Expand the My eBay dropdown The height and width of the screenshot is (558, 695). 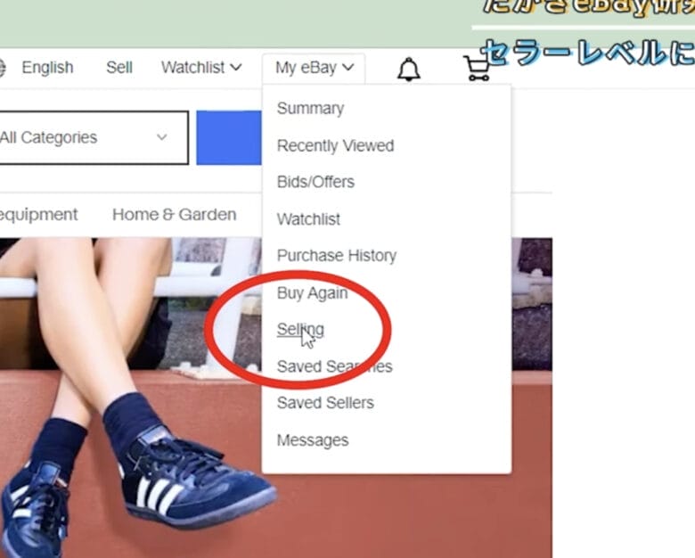pyautogui.click(x=314, y=68)
